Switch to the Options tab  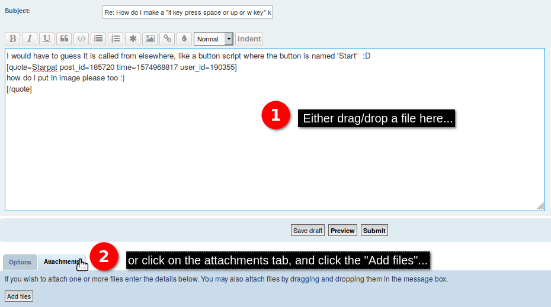[20, 262]
